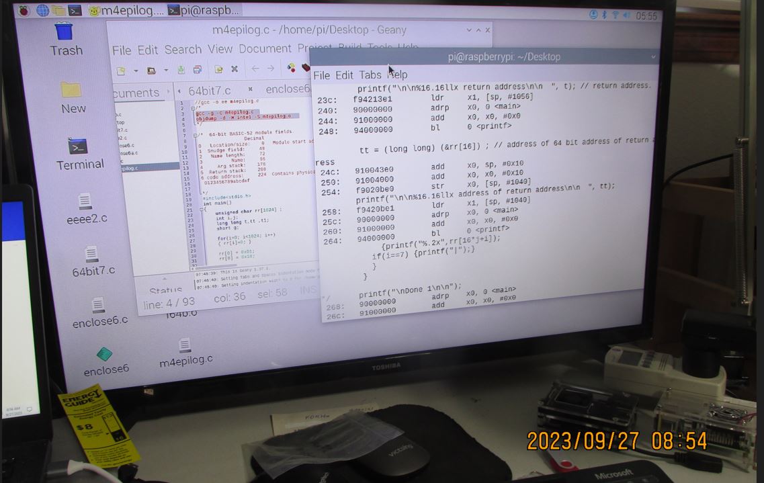
Task: Show the calendar from the 05:55 clock
Action: coord(646,16)
